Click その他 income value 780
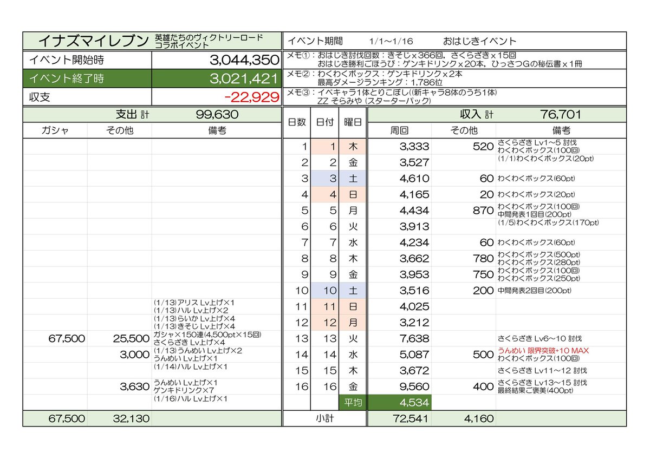 click(483, 258)
